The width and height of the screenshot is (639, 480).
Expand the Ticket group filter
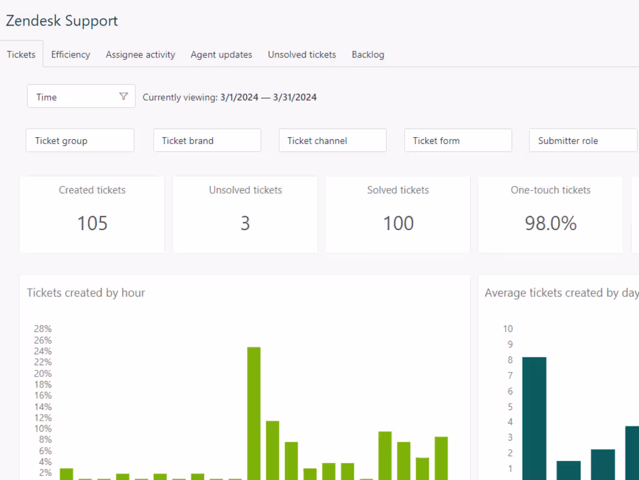(80, 141)
